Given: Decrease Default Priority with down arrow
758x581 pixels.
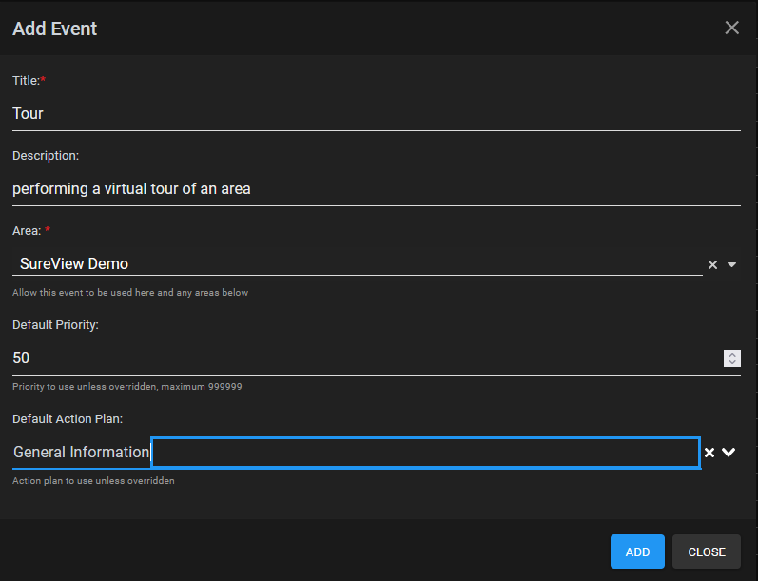Looking at the screenshot, I should coord(732,362).
